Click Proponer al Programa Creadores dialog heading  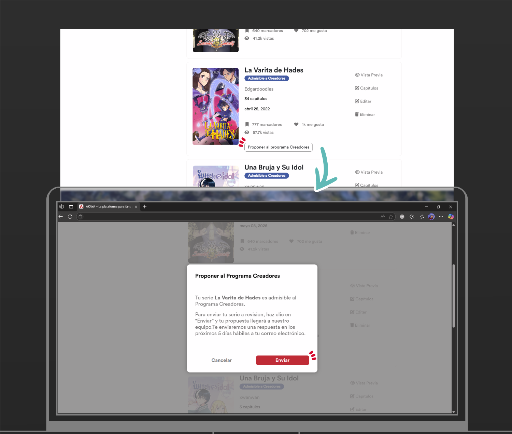click(x=238, y=276)
